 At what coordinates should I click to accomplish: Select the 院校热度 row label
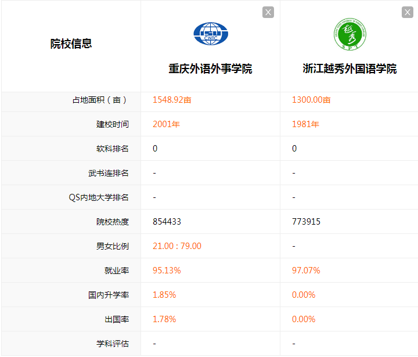[113, 222]
